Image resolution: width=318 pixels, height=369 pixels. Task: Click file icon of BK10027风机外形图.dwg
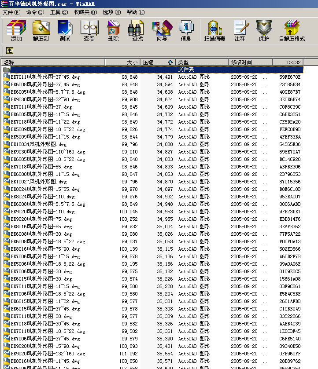pyautogui.click(x=7, y=182)
